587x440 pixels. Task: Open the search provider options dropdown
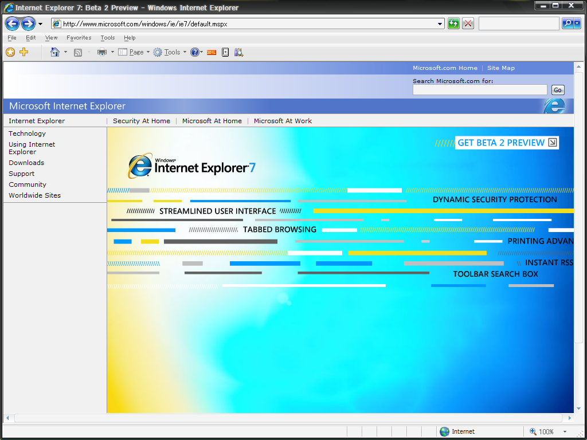point(577,24)
